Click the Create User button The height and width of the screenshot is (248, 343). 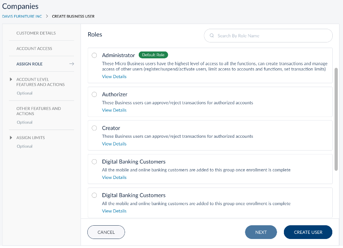coord(308,232)
